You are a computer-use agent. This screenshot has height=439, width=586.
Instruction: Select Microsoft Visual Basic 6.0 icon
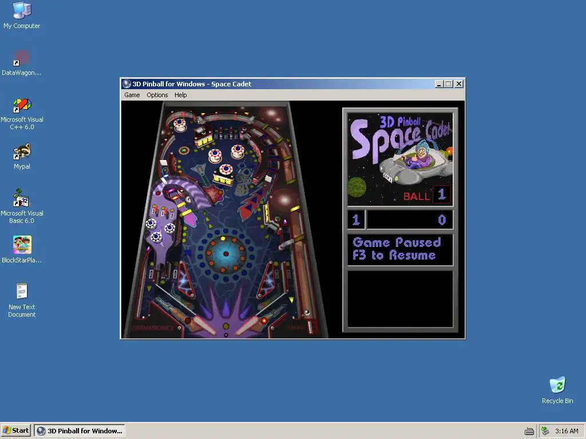pos(22,206)
